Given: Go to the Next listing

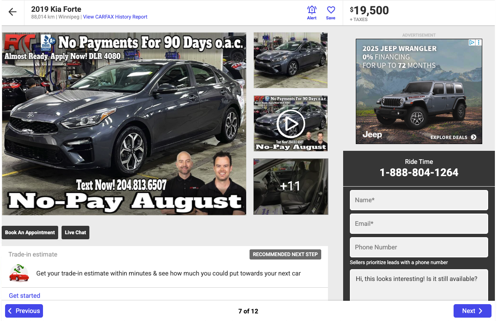Looking at the screenshot, I should tap(472, 311).
